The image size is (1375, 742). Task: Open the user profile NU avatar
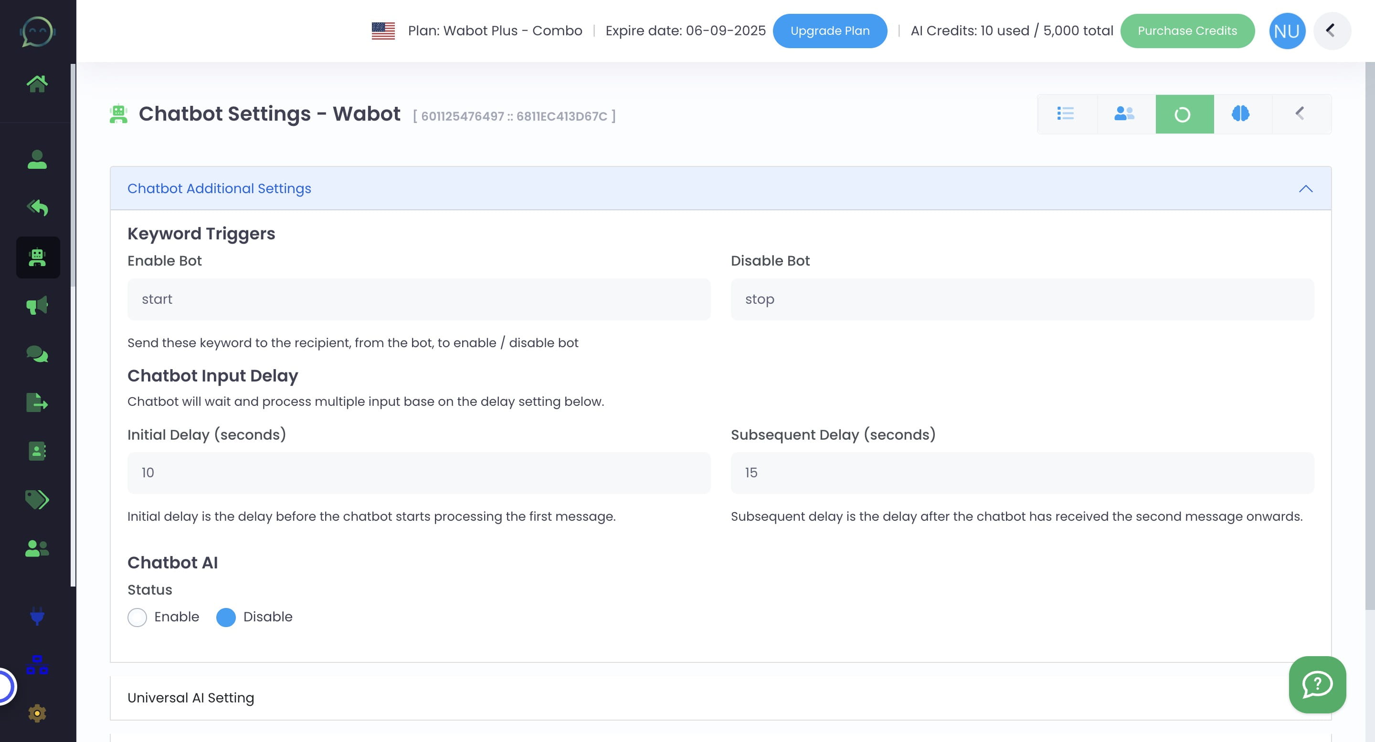1287,31
